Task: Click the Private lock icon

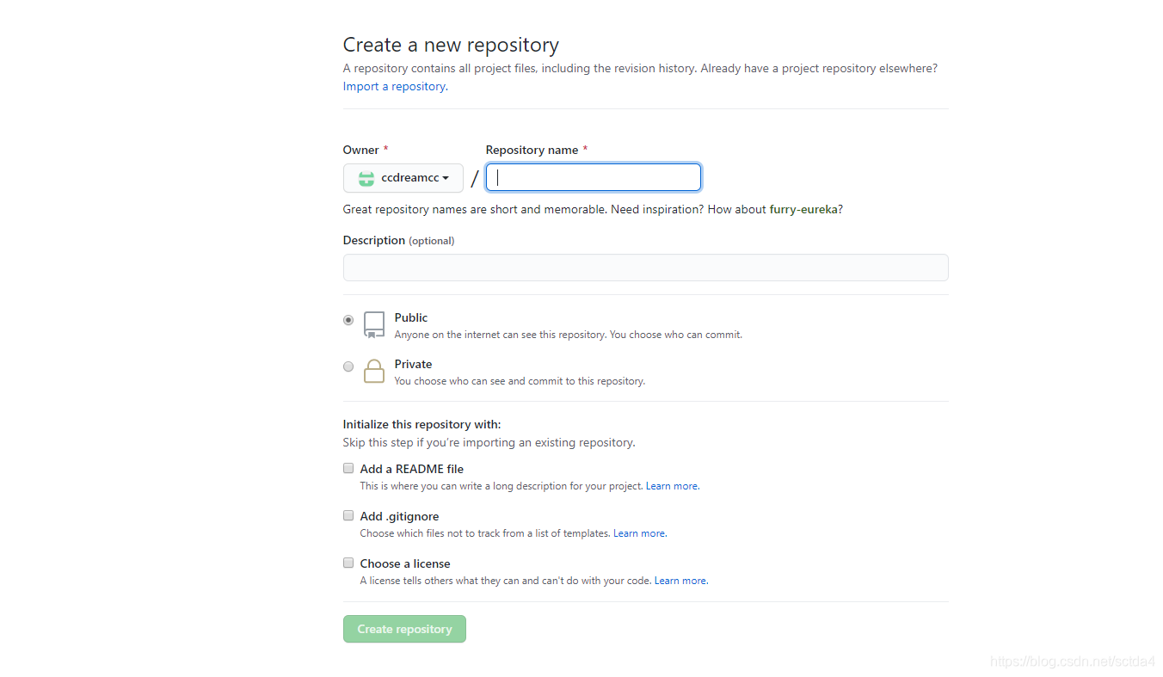Action: 374,371
